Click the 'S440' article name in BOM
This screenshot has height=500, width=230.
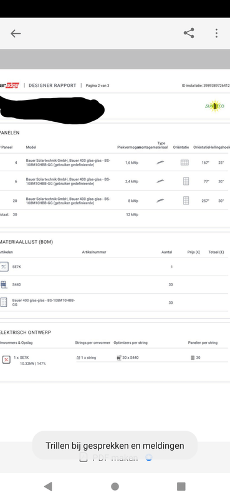pos(17,284)
